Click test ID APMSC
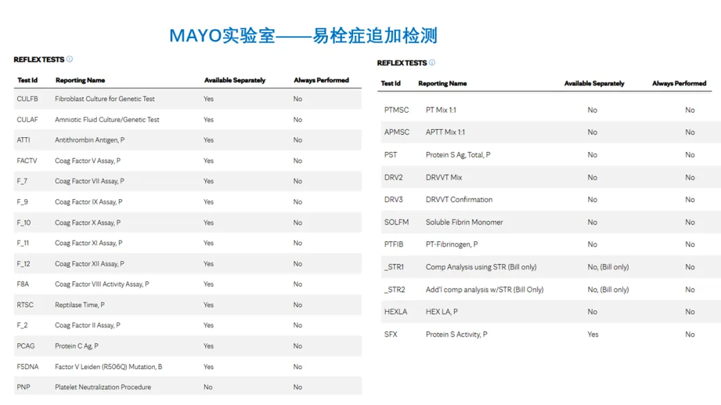721x405 pixels. pyautogui.click(x=397, y=132)
